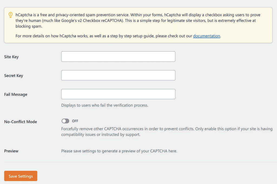Click the lightbulb icon in the notice banner

[11, 15]
